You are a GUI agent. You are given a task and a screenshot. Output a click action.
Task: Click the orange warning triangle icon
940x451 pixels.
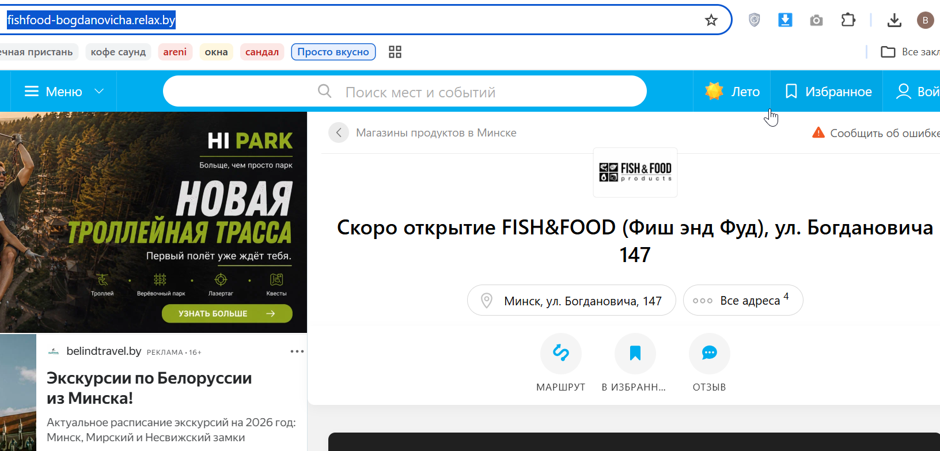(x=818, y=132)
